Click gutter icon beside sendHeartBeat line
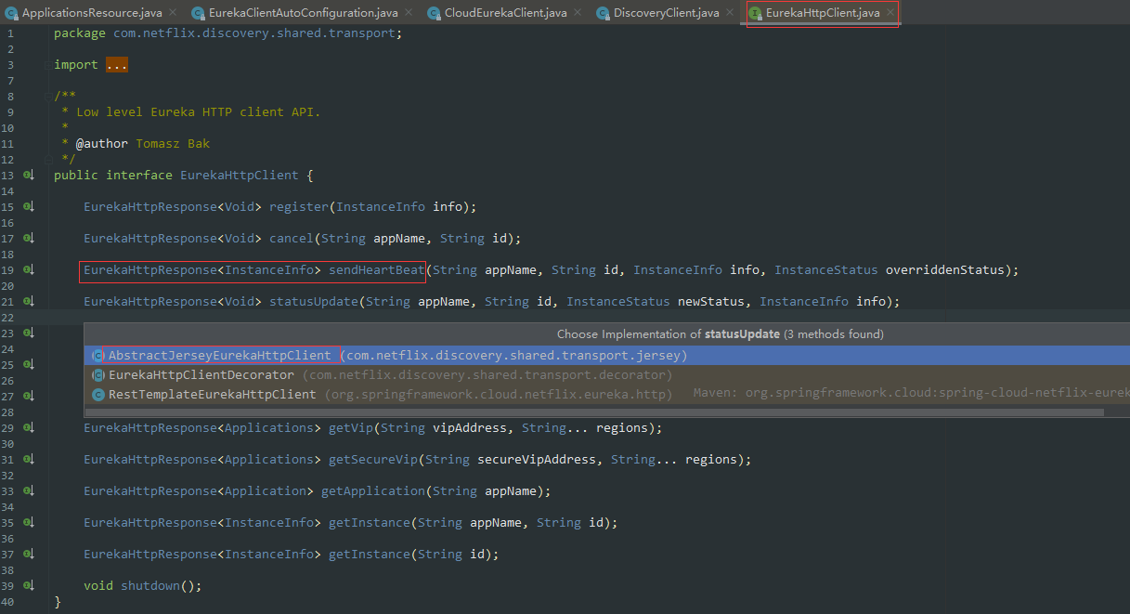Viewport: 1130px width, 614px height. click(29, 269)
